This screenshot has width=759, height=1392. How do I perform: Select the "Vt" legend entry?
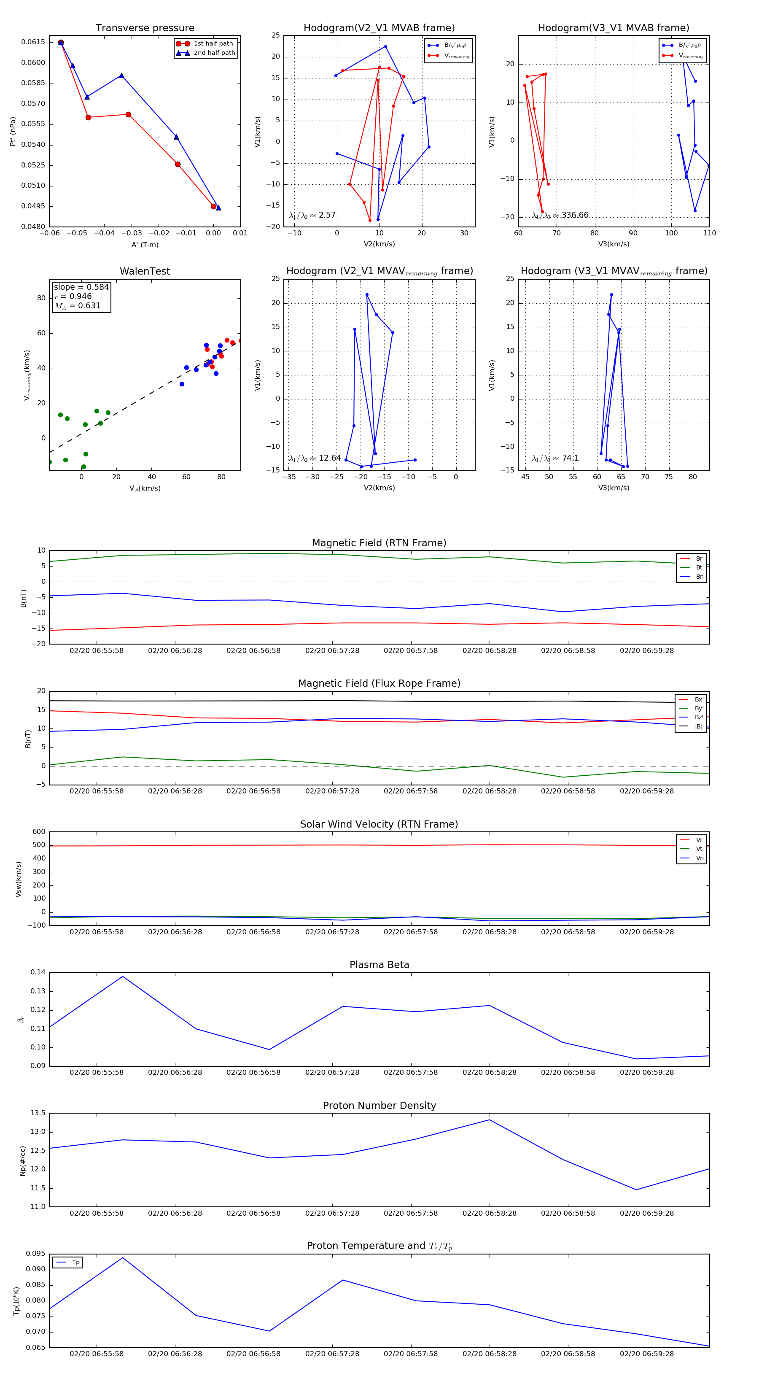(692, 849)
